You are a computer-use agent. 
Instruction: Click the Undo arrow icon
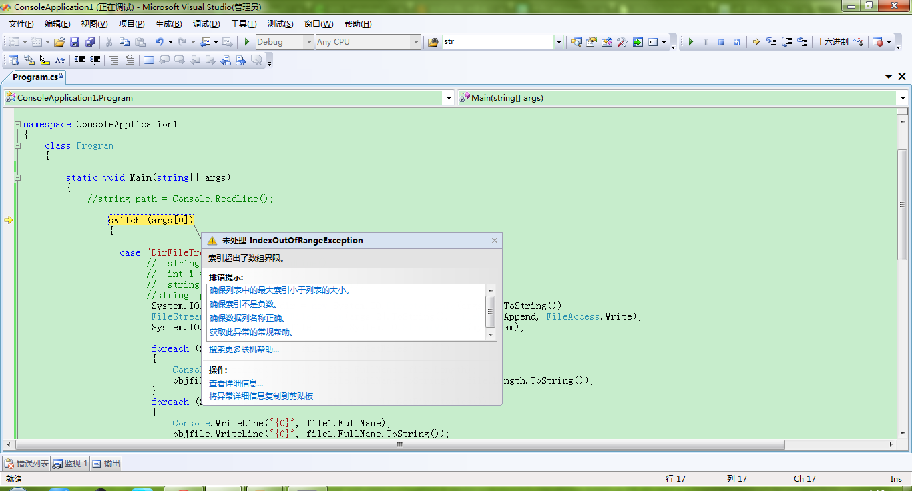[160, 42]
